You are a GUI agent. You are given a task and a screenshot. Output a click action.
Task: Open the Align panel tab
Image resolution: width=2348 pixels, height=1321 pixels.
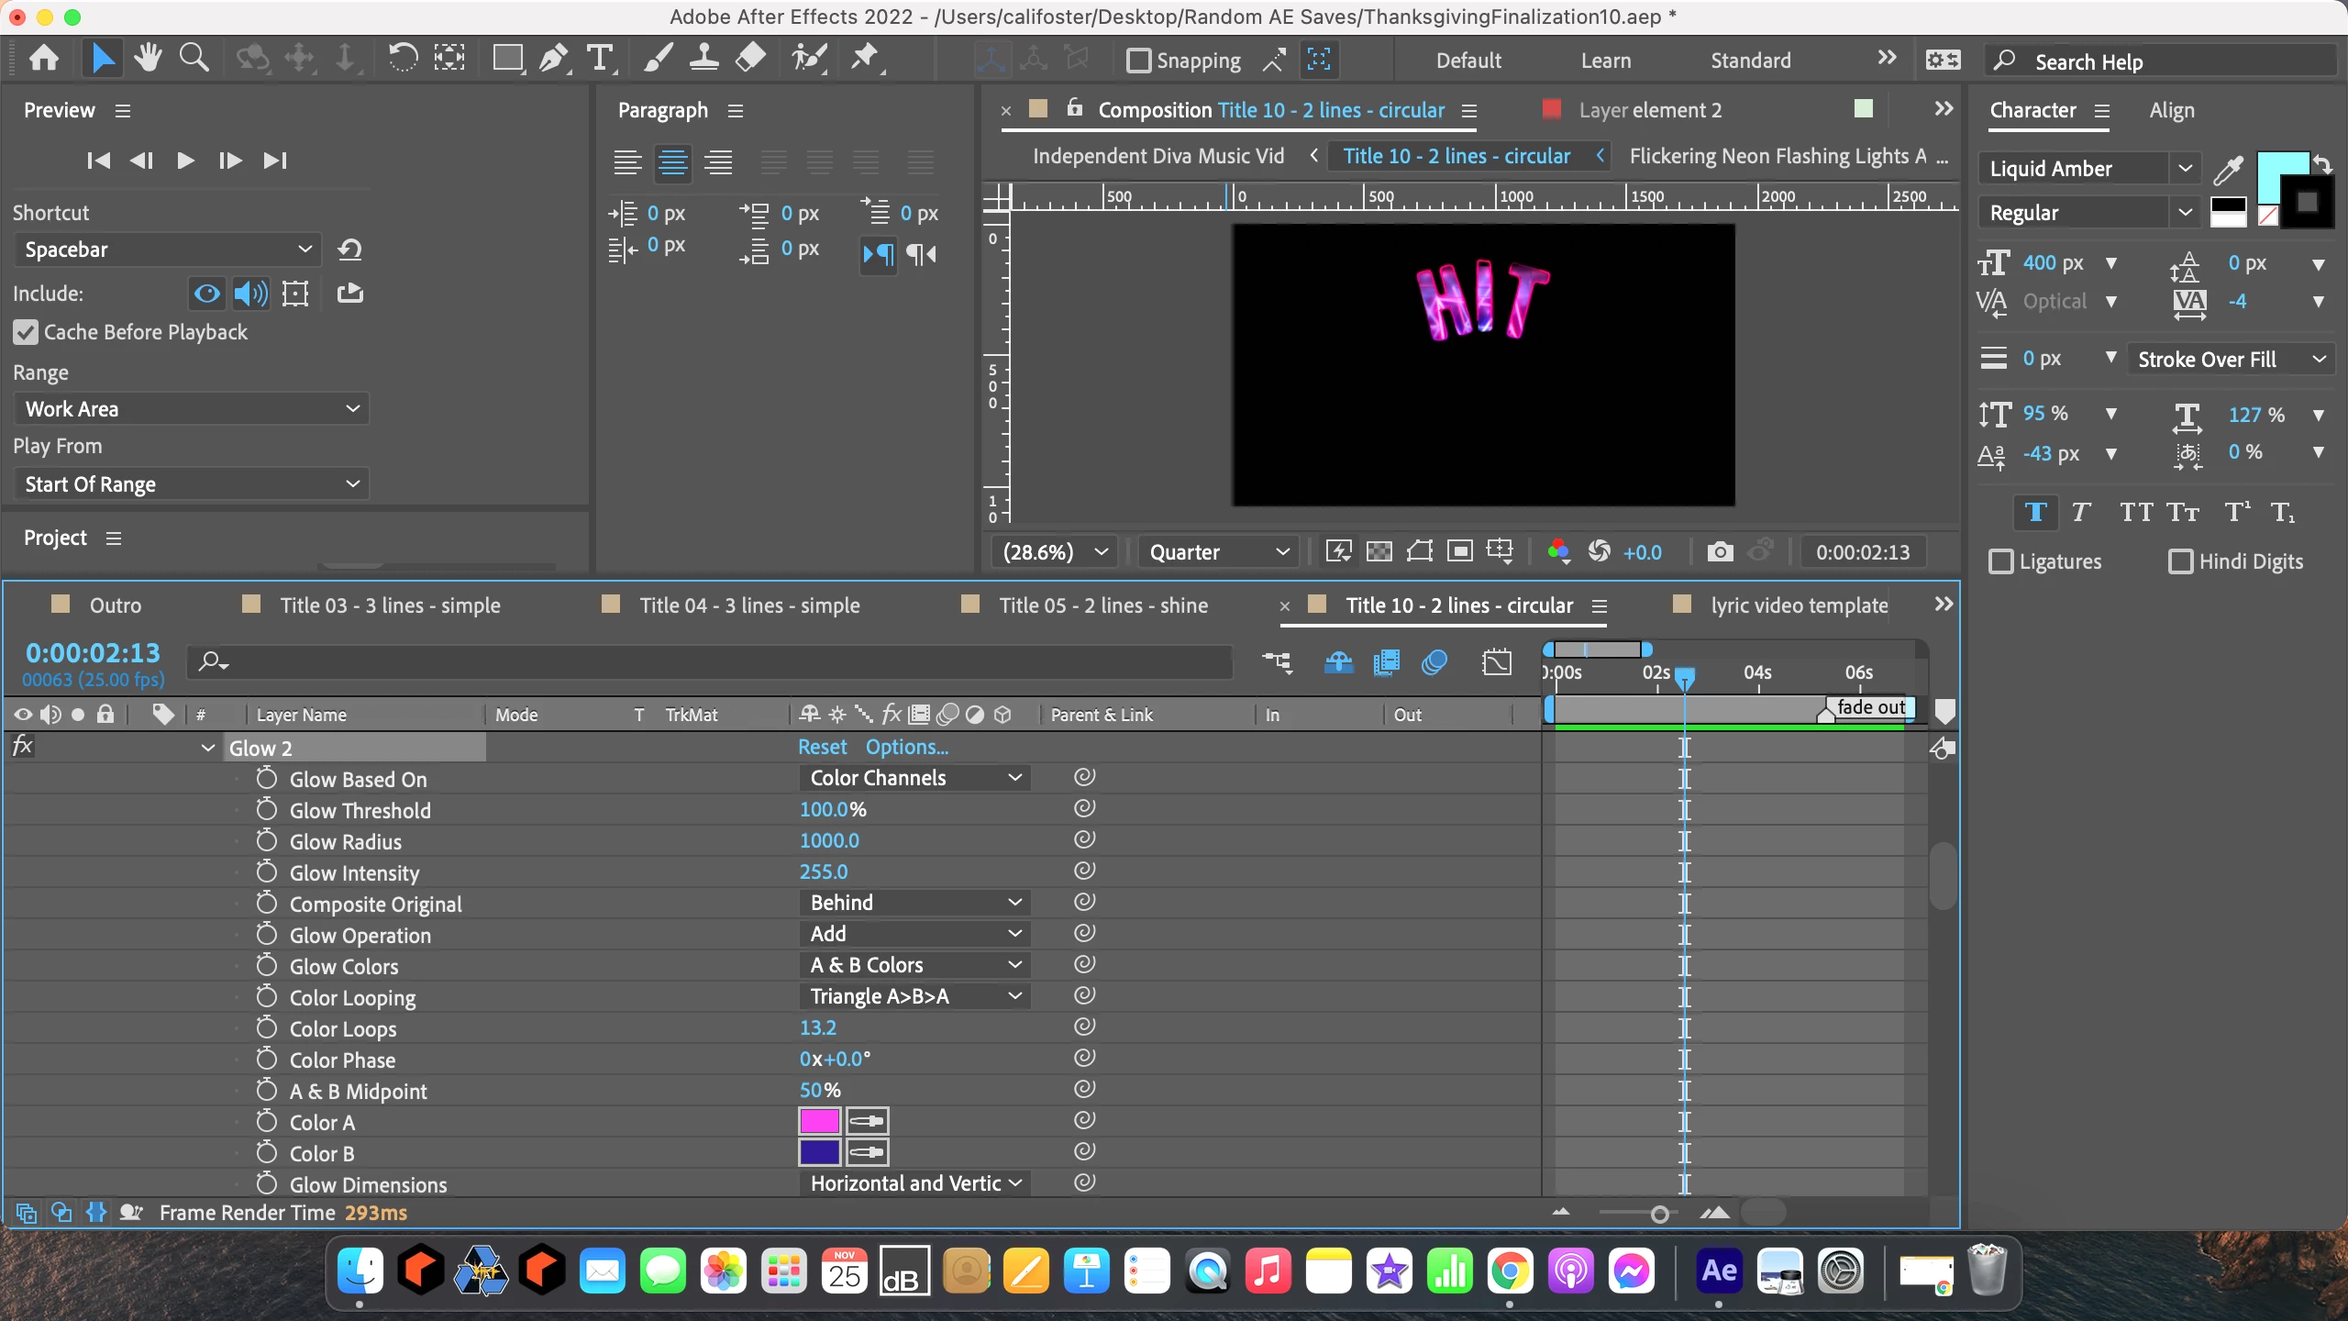pos(2171,110)
